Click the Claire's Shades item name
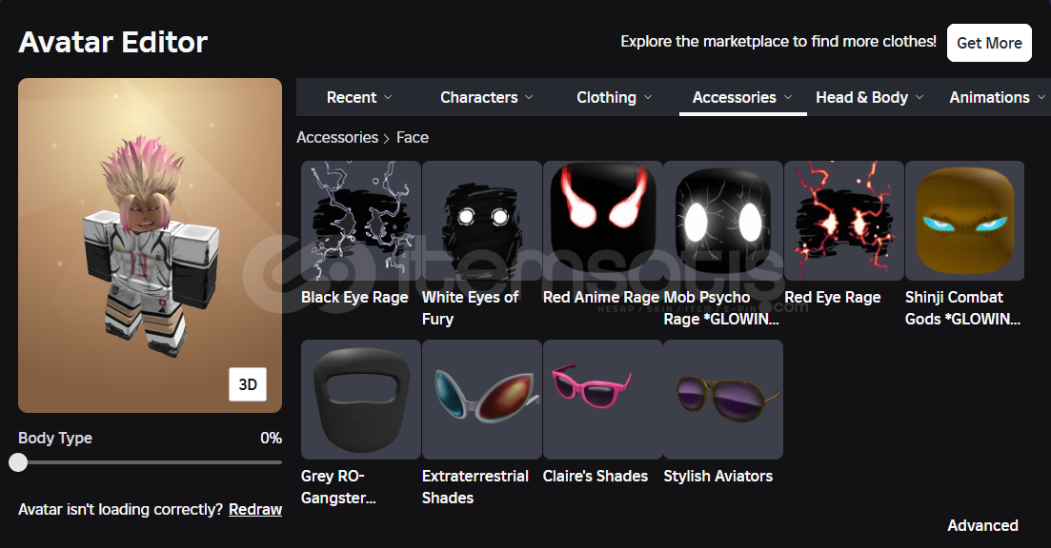 coord(596,476)
